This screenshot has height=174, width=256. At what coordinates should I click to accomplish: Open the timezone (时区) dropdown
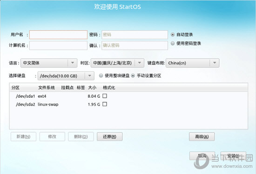click(x=117, y=63)
